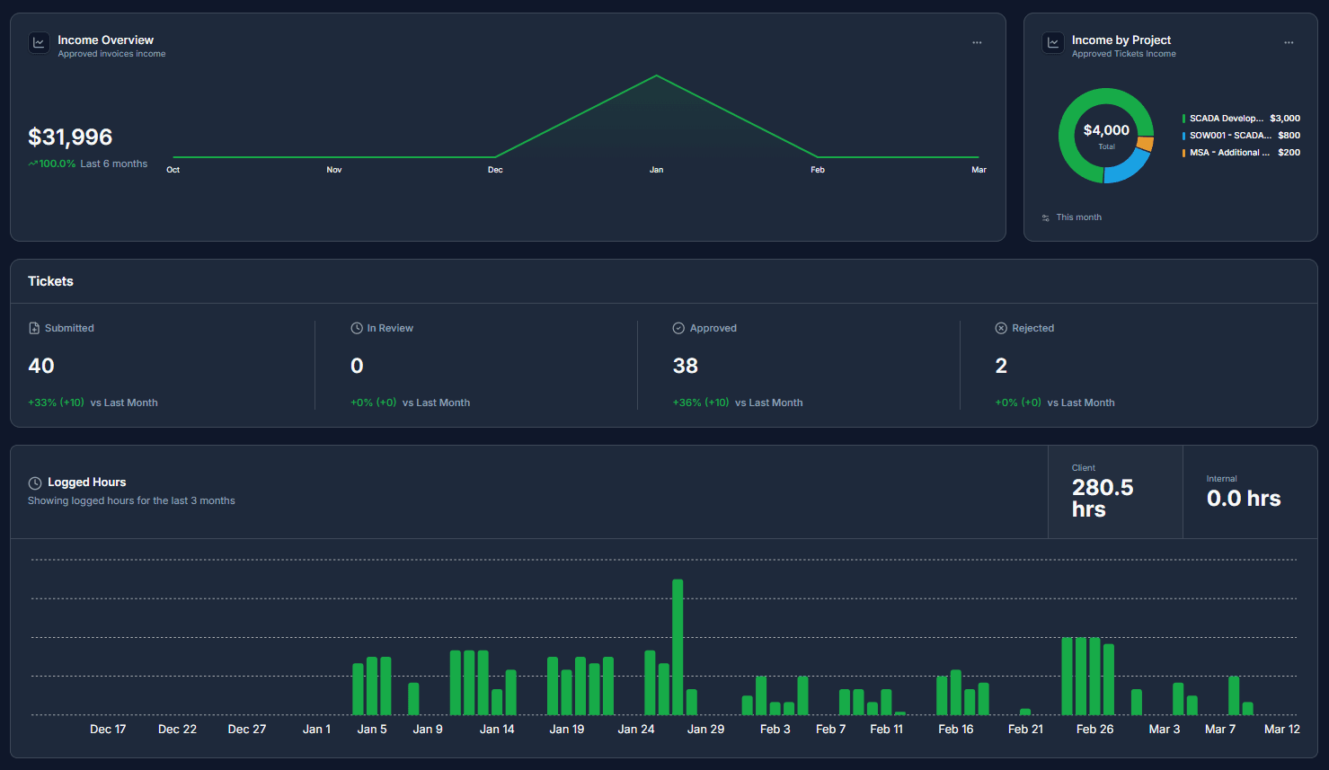Select the SOW001 - SCADA legend item
Screen dimensions: 1329x770
tap(1229, 136)
